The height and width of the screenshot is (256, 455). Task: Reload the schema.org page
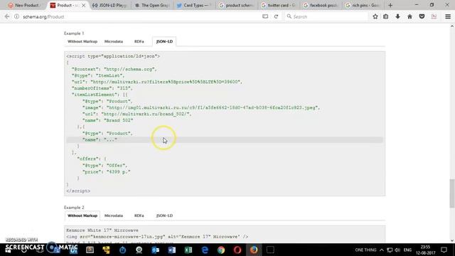pyautogui.click(x=276, y=16)
